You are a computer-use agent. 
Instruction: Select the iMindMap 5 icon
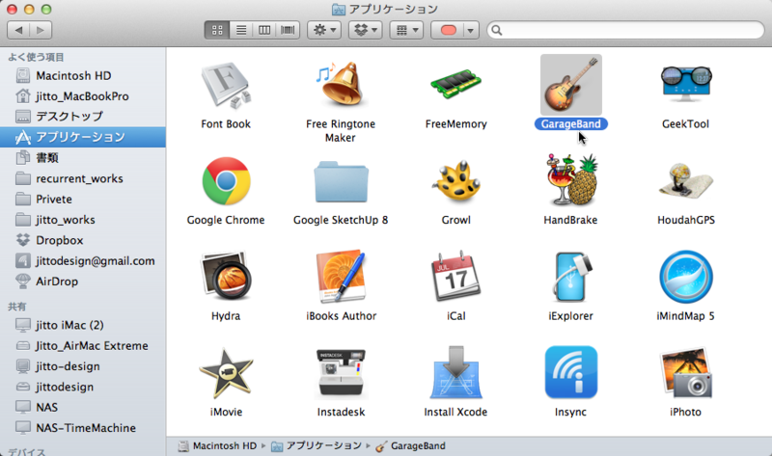pyautogui.click(x=686, y=277)
